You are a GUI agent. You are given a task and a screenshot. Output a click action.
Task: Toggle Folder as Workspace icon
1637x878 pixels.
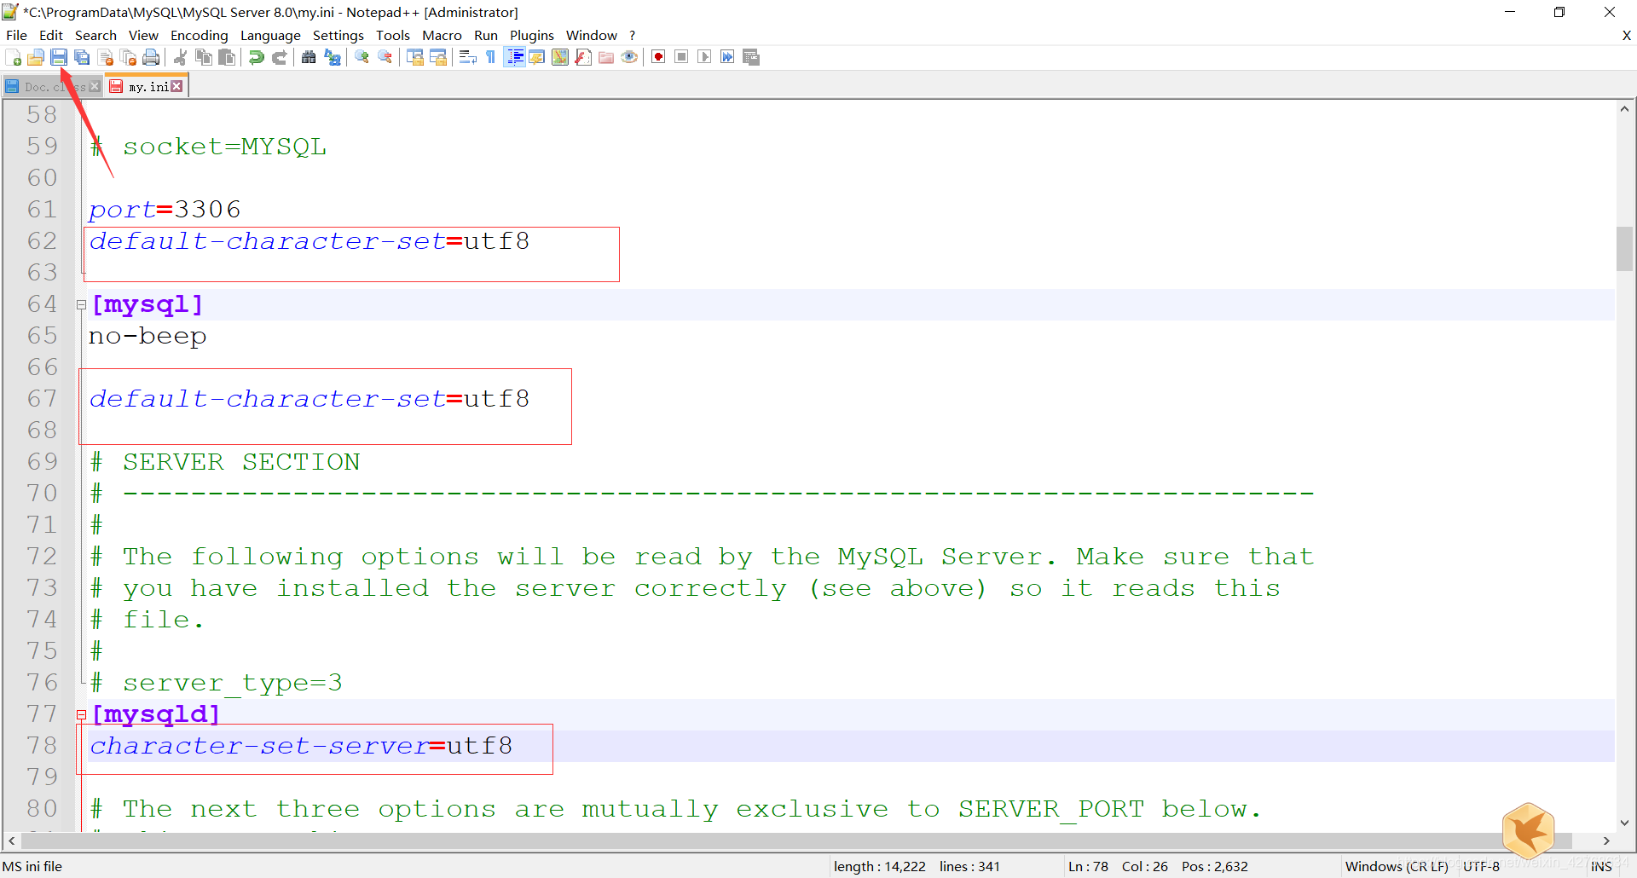606,57
